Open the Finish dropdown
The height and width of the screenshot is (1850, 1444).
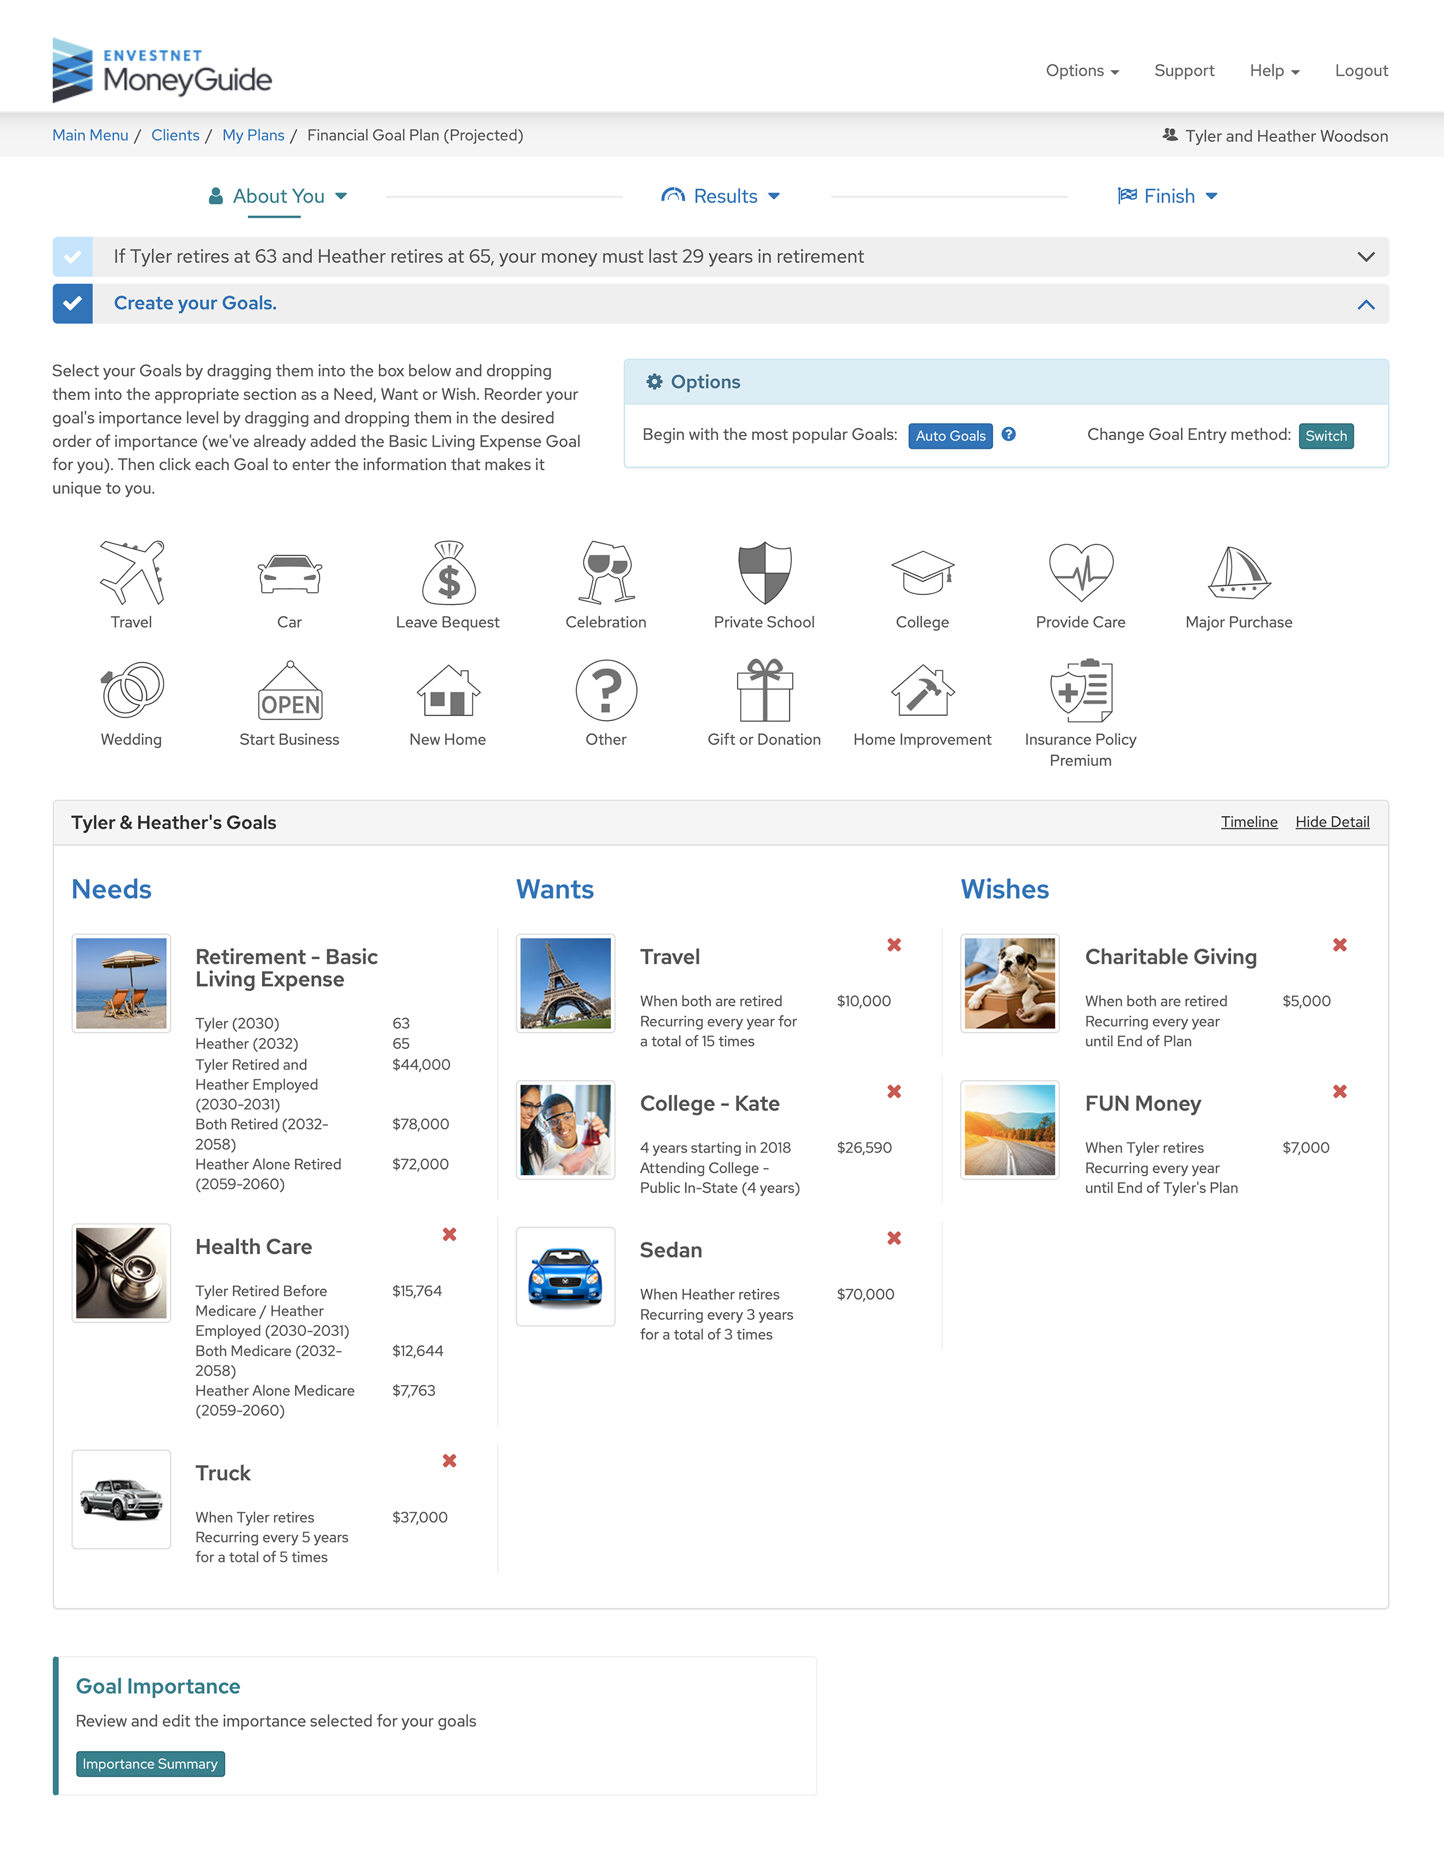1167,196
